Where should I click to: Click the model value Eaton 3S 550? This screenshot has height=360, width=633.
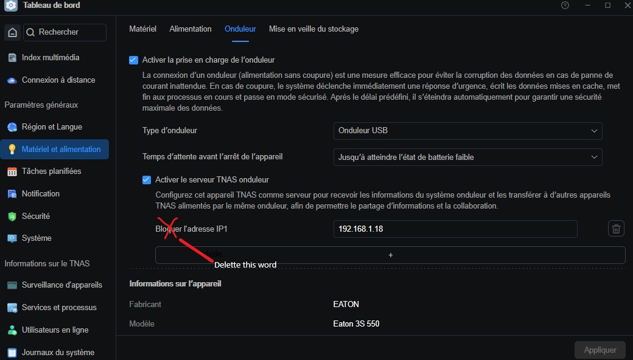click(356, 324)
